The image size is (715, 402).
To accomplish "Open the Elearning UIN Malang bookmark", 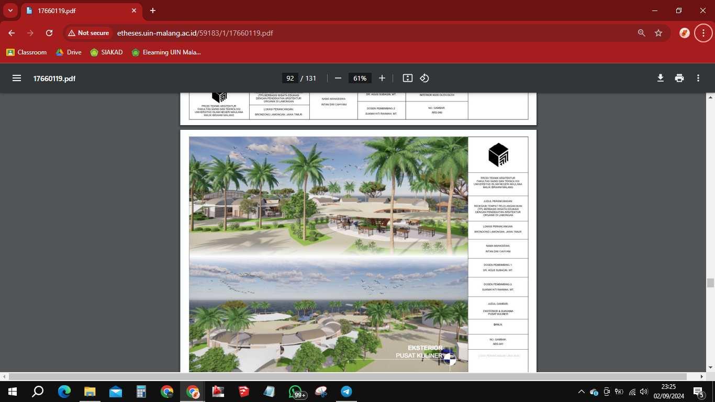I will click(x=166, y=52).
